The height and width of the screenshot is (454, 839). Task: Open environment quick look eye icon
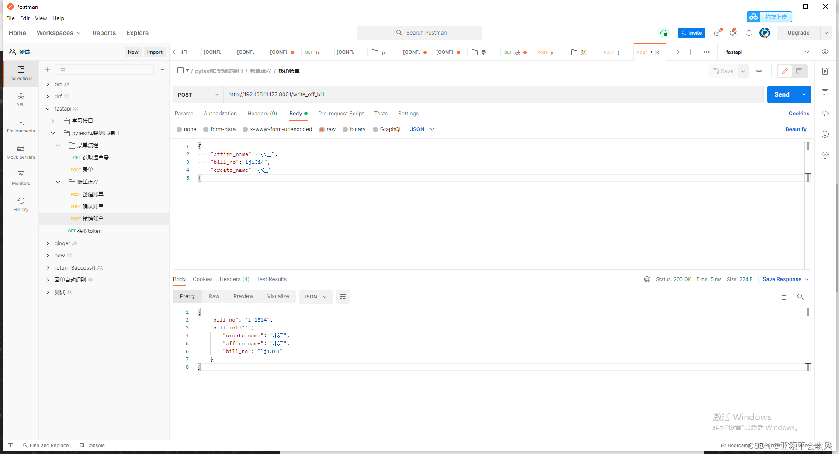(x=825, y=52)
